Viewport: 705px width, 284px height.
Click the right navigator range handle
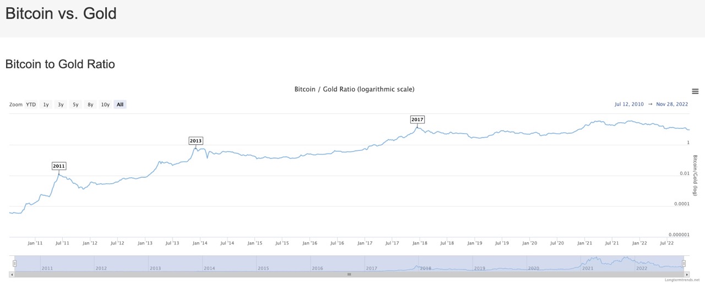(684, 264)
